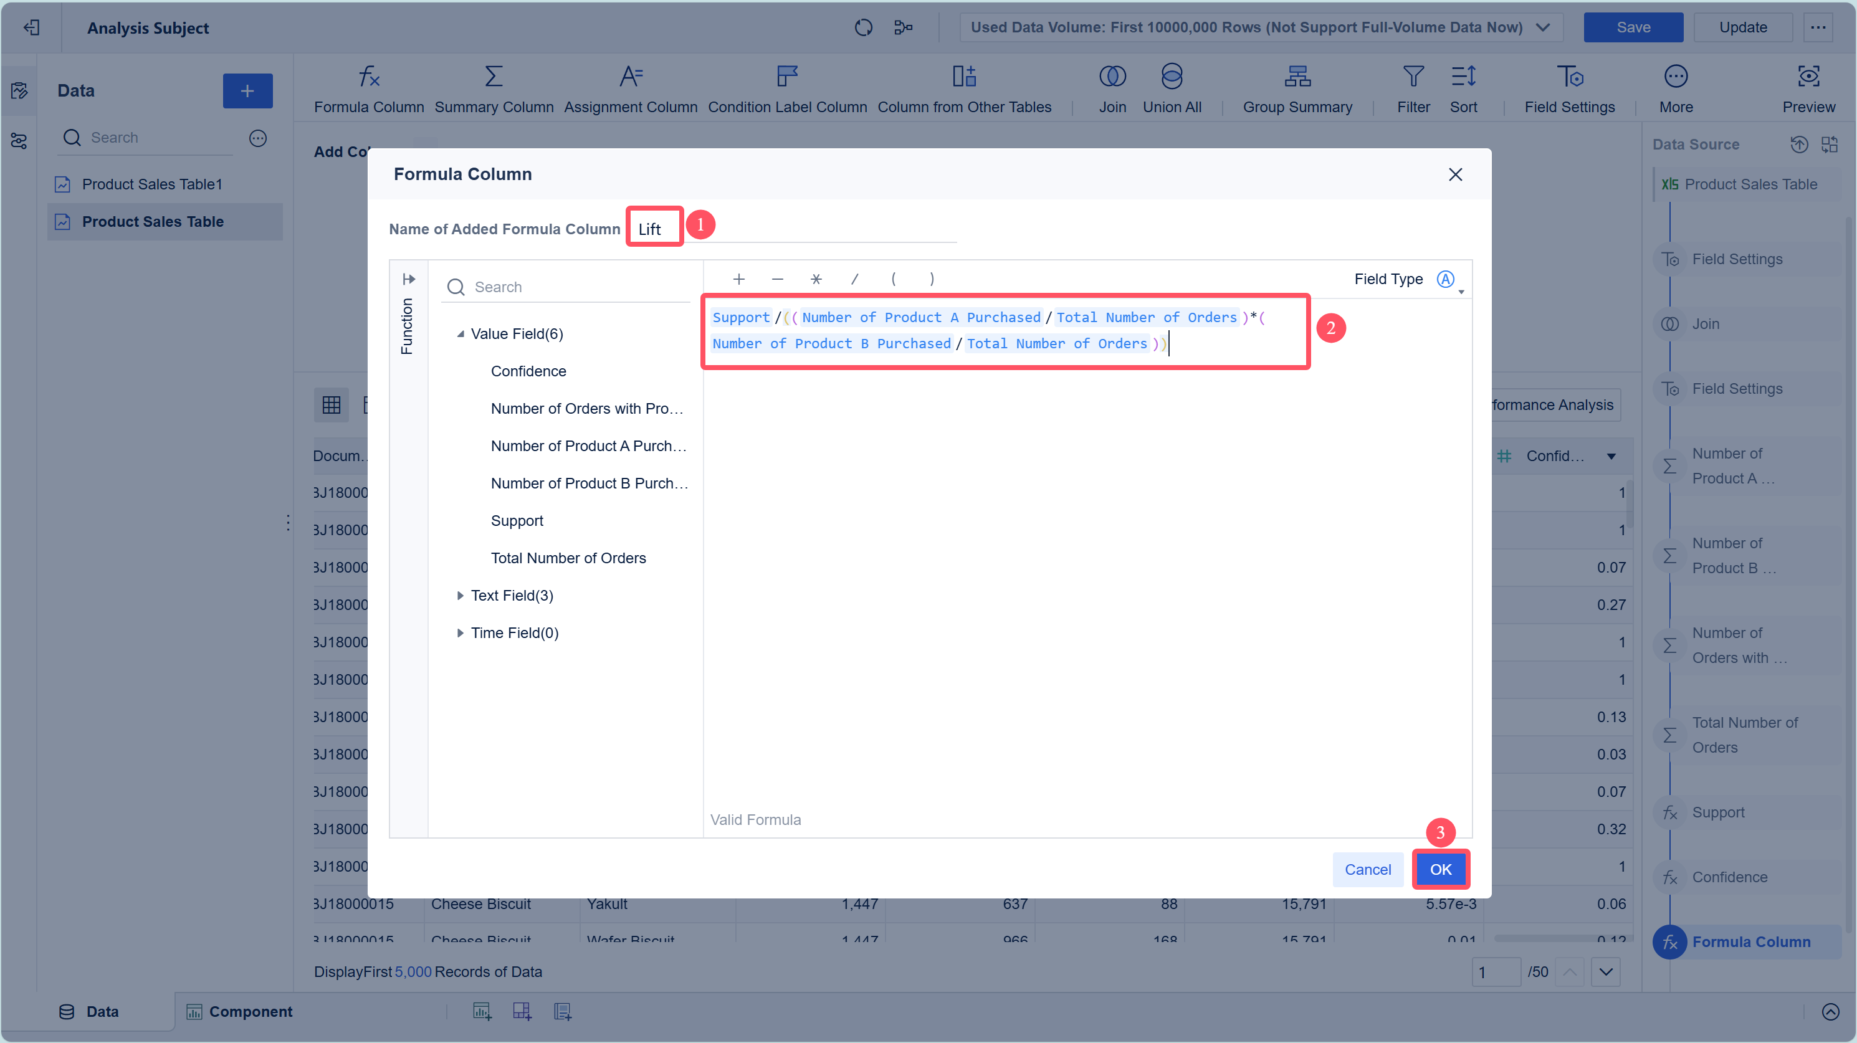The image size is (1857, 1043).
Task: Click the multiply operator in formula editor
Action: coord(815,279)
